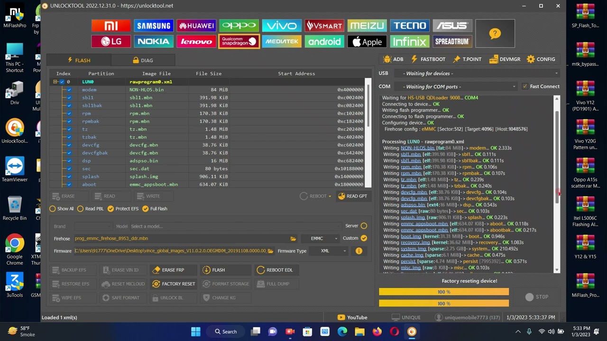Open the FASTBOOT section

[428, 59]
